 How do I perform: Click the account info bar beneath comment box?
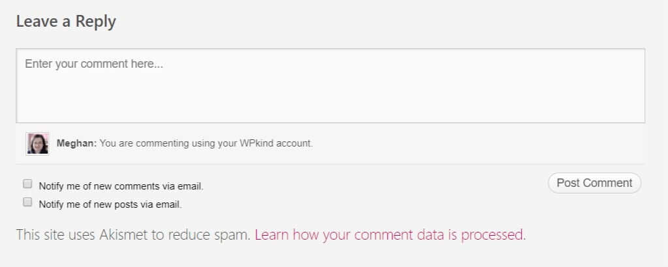330,144
